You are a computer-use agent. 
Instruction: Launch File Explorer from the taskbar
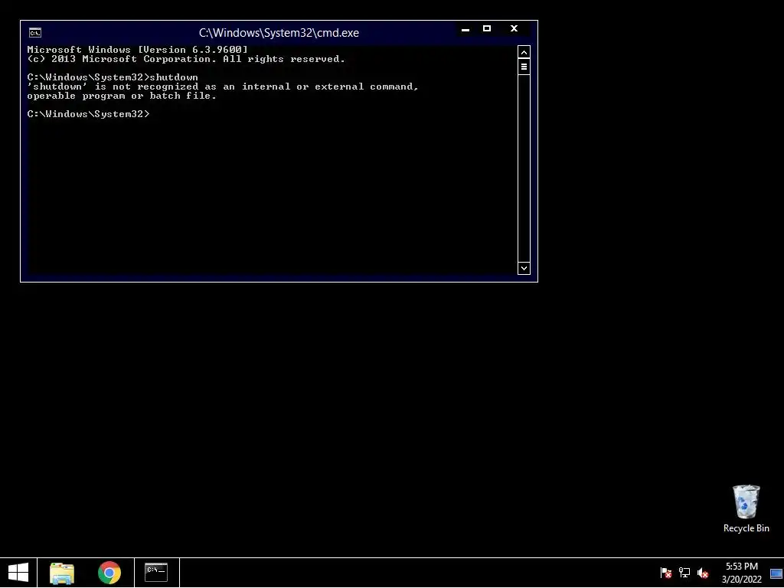[x=62, y=573]
